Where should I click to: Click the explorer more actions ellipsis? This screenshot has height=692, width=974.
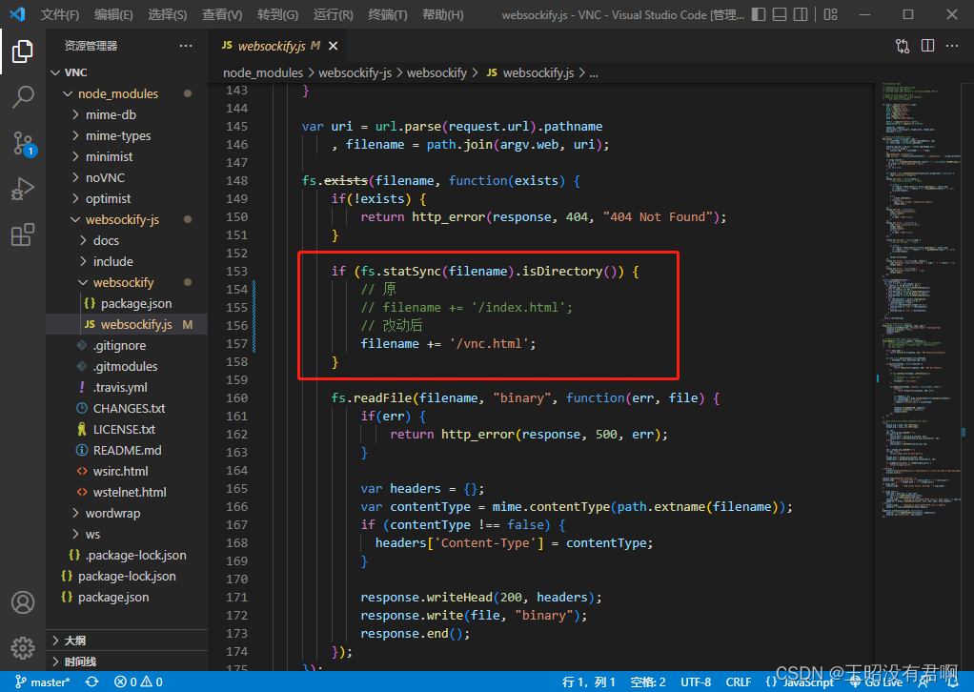tap(186, 46)
